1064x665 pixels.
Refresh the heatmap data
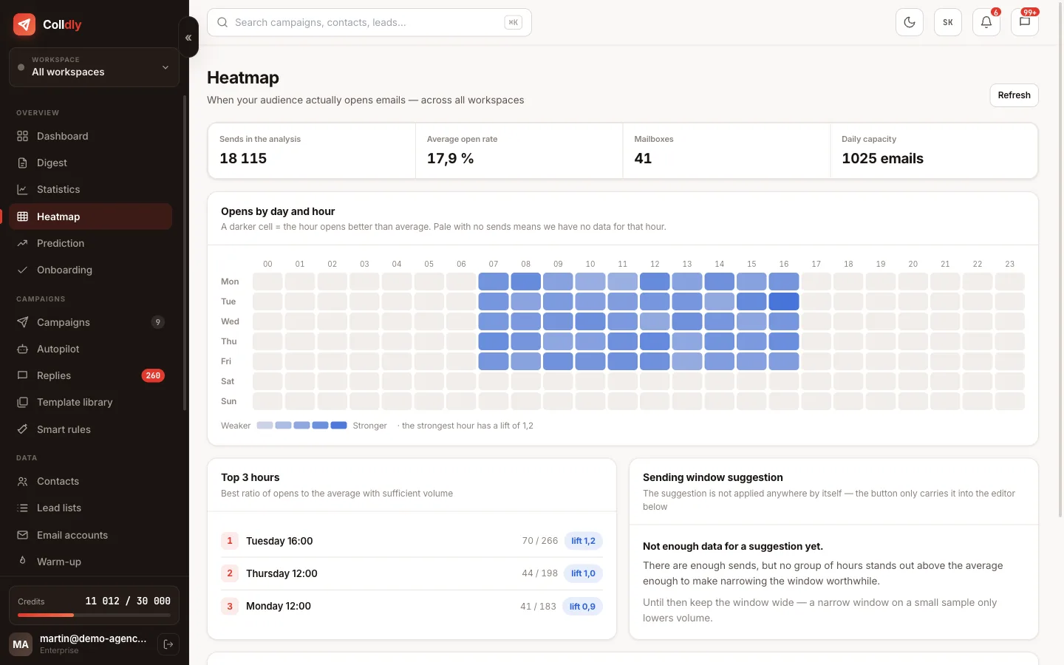1014,95
